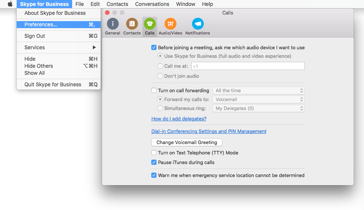Select the Calls phone icon

click(150, 24)
